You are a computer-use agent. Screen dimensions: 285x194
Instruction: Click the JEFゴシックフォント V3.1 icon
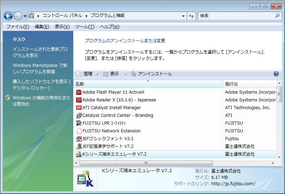tap(79, 139)
